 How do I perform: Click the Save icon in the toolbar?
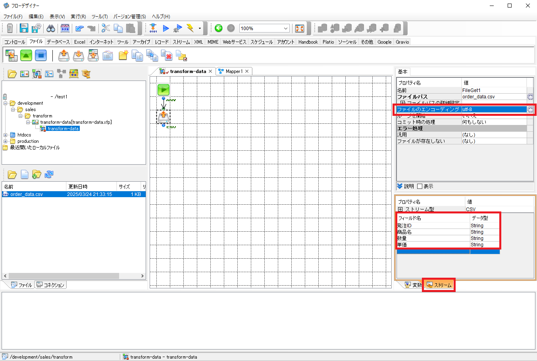[24, 28]
